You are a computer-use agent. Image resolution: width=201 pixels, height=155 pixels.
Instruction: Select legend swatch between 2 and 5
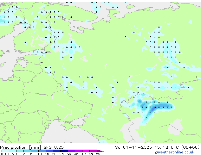click(27, 151)
